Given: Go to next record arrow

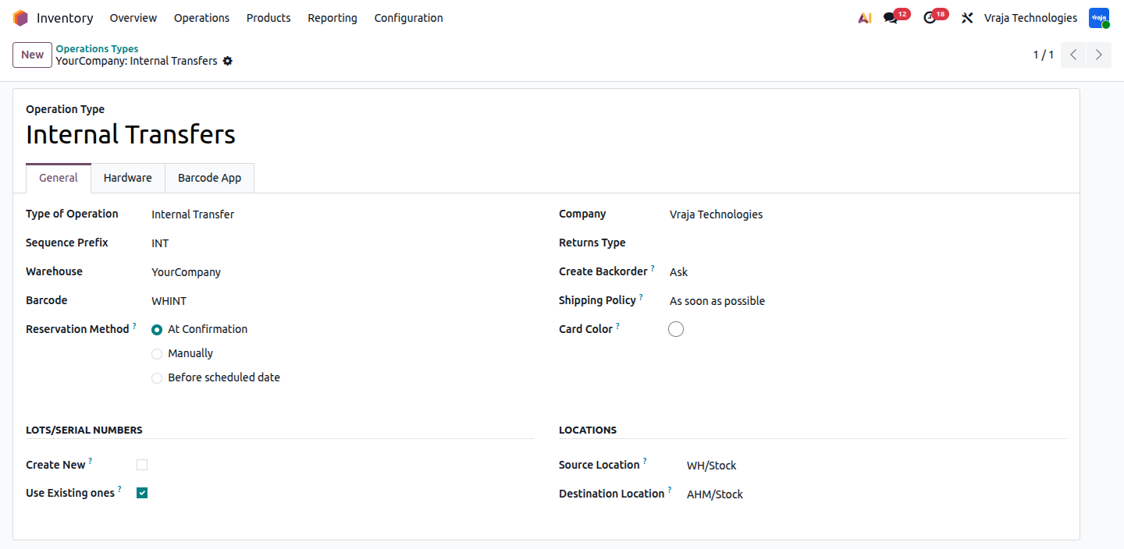Looking at the screenshot, I should point(1099,55).
